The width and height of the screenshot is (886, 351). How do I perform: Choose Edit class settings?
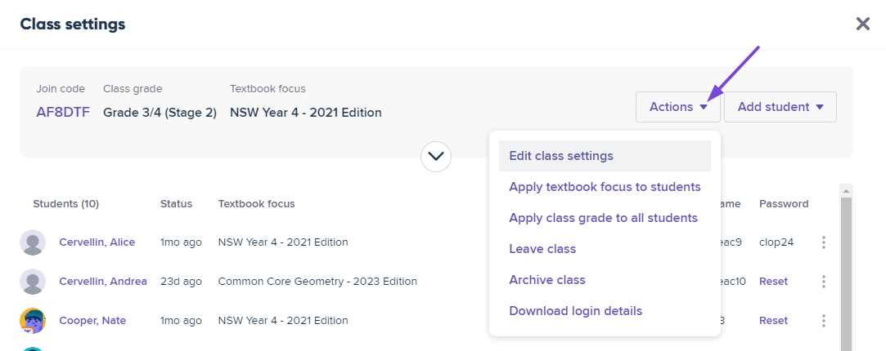[605, 156]
